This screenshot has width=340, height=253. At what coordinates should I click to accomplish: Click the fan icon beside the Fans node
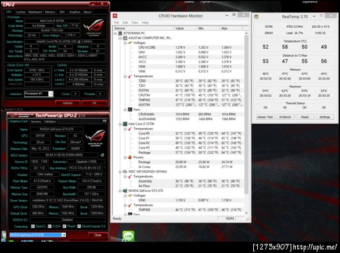point(130,109)
